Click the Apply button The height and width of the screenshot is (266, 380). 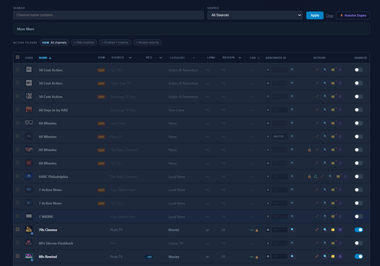coord(314,15)
